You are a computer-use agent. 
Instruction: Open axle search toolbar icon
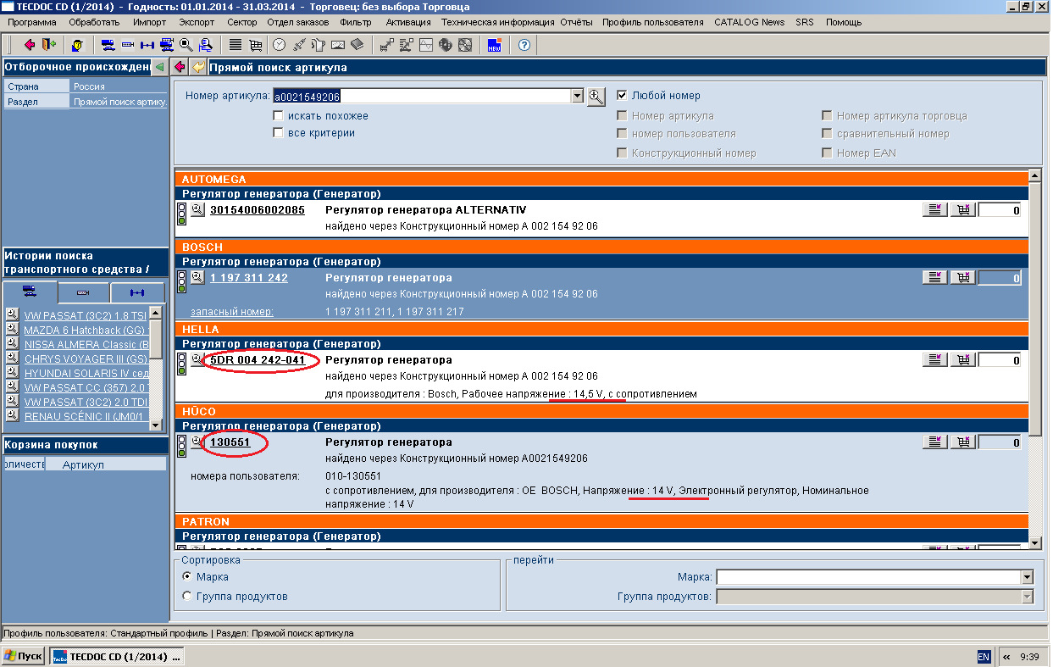pos(147,45)
